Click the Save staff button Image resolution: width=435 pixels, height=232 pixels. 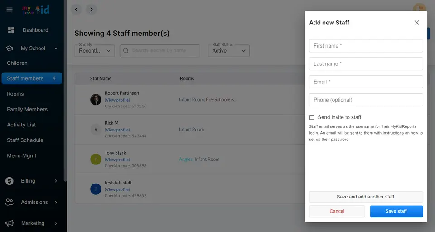pos(396,211)
